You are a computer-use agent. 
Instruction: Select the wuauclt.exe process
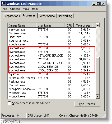pyautogui.click(x=52, y=96)
